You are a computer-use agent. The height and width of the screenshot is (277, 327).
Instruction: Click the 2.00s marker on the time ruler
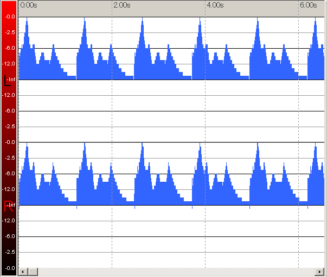(121, 5)
